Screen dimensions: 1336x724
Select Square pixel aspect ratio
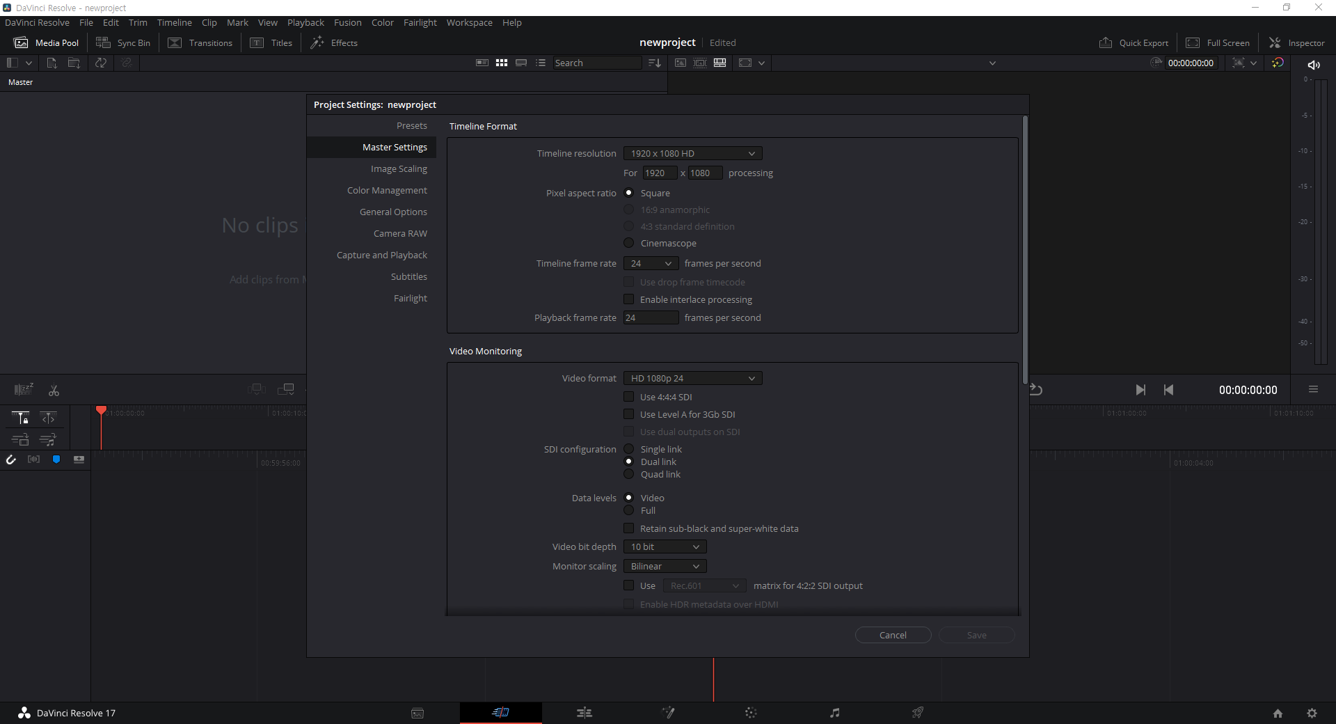(629, 193)
